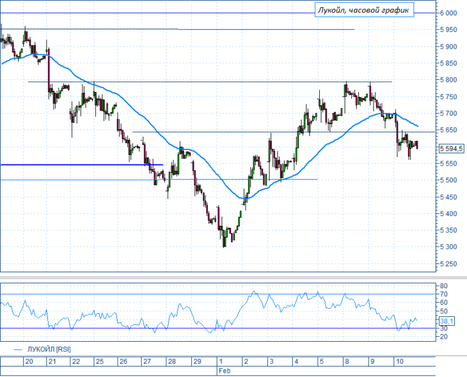Select date 21 on the time axis
This screenshot has height=377, width=467.
(52, 362)
